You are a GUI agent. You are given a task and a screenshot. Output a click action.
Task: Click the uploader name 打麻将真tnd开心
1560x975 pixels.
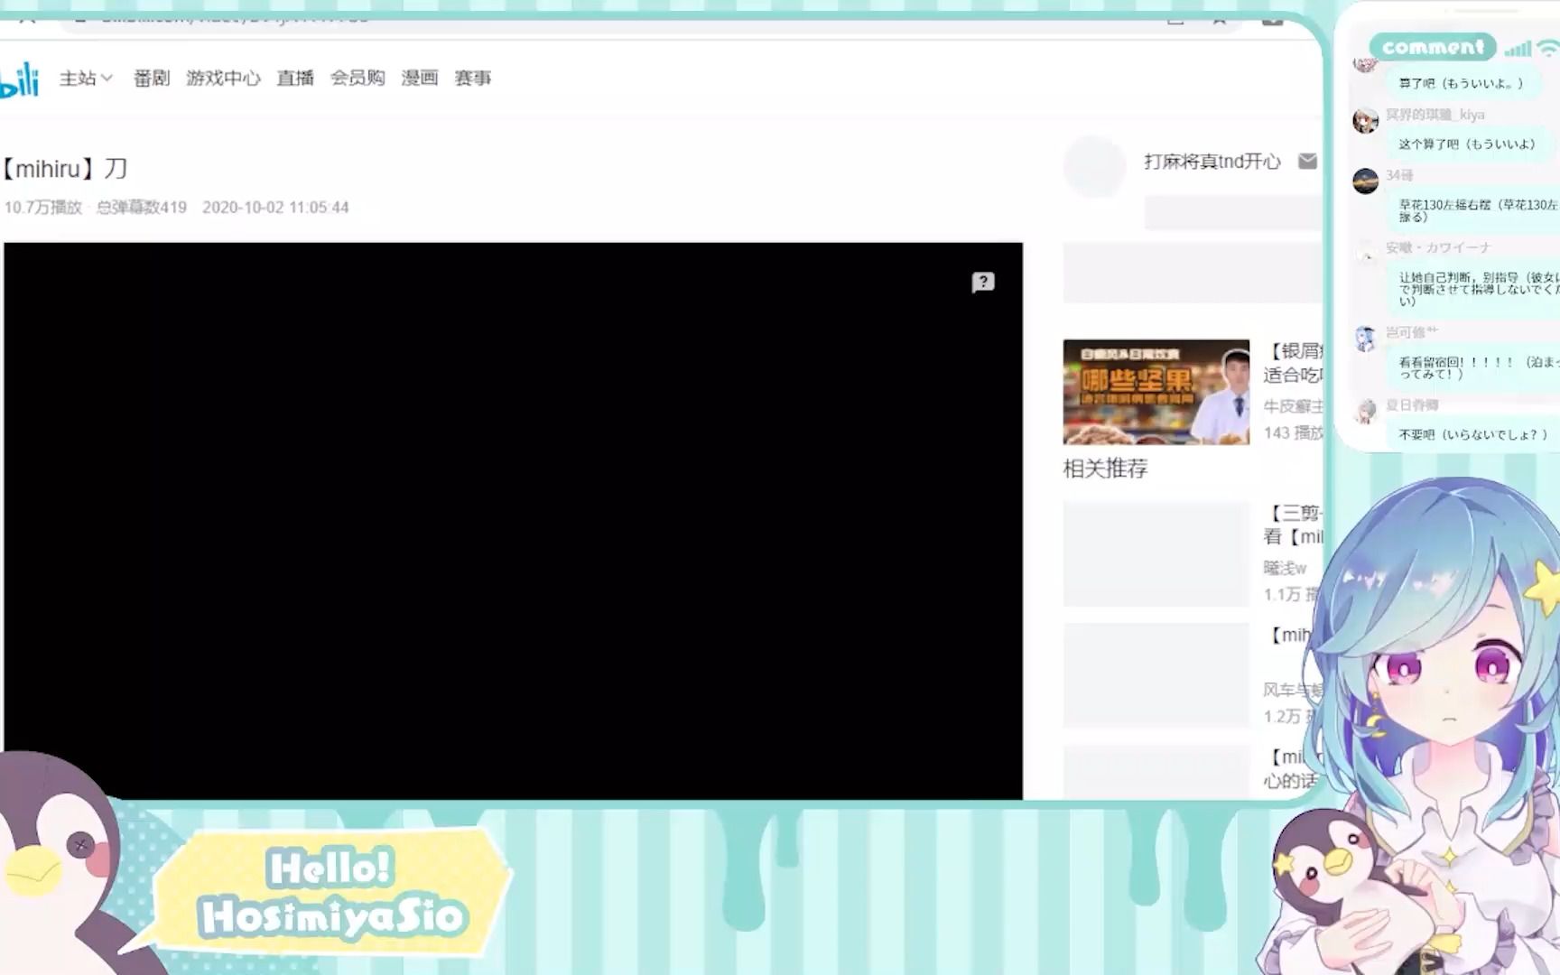pyautogui.click(x=1212, y=162)
